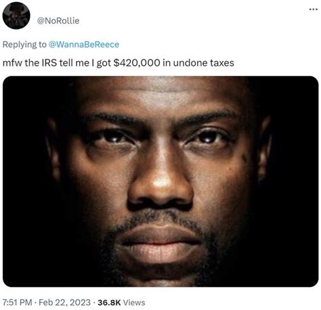Image resolution: width=321 pixels, height=310 pixels.
Task: Visit the @NoRollie handle link
Action: tap(58, 21)
